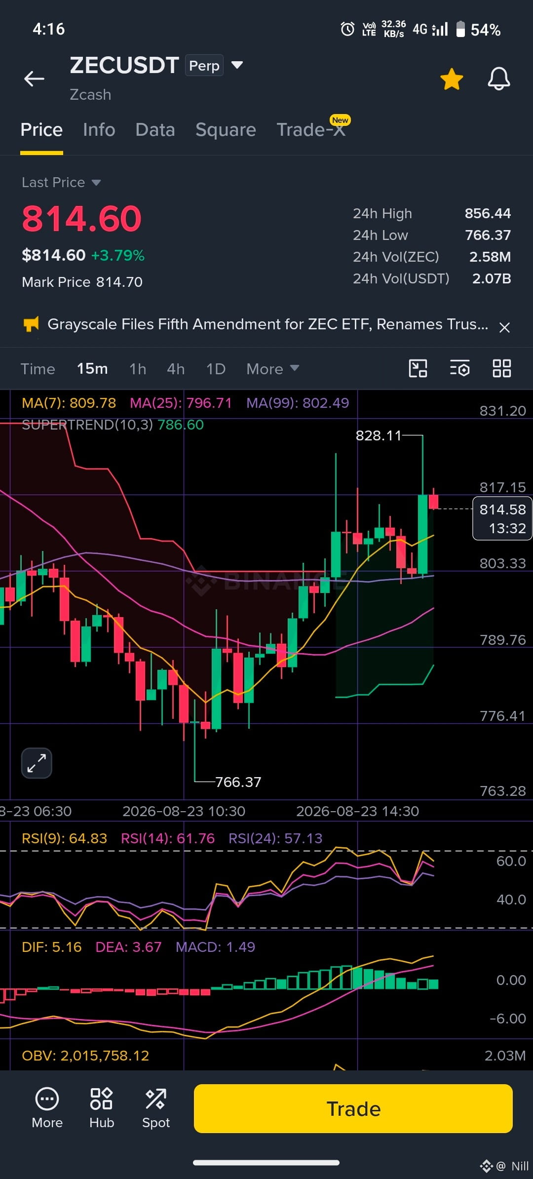Open the Grayscale ZEC ETF news headline
533x1179 pixels.
(x=268, y=324)
